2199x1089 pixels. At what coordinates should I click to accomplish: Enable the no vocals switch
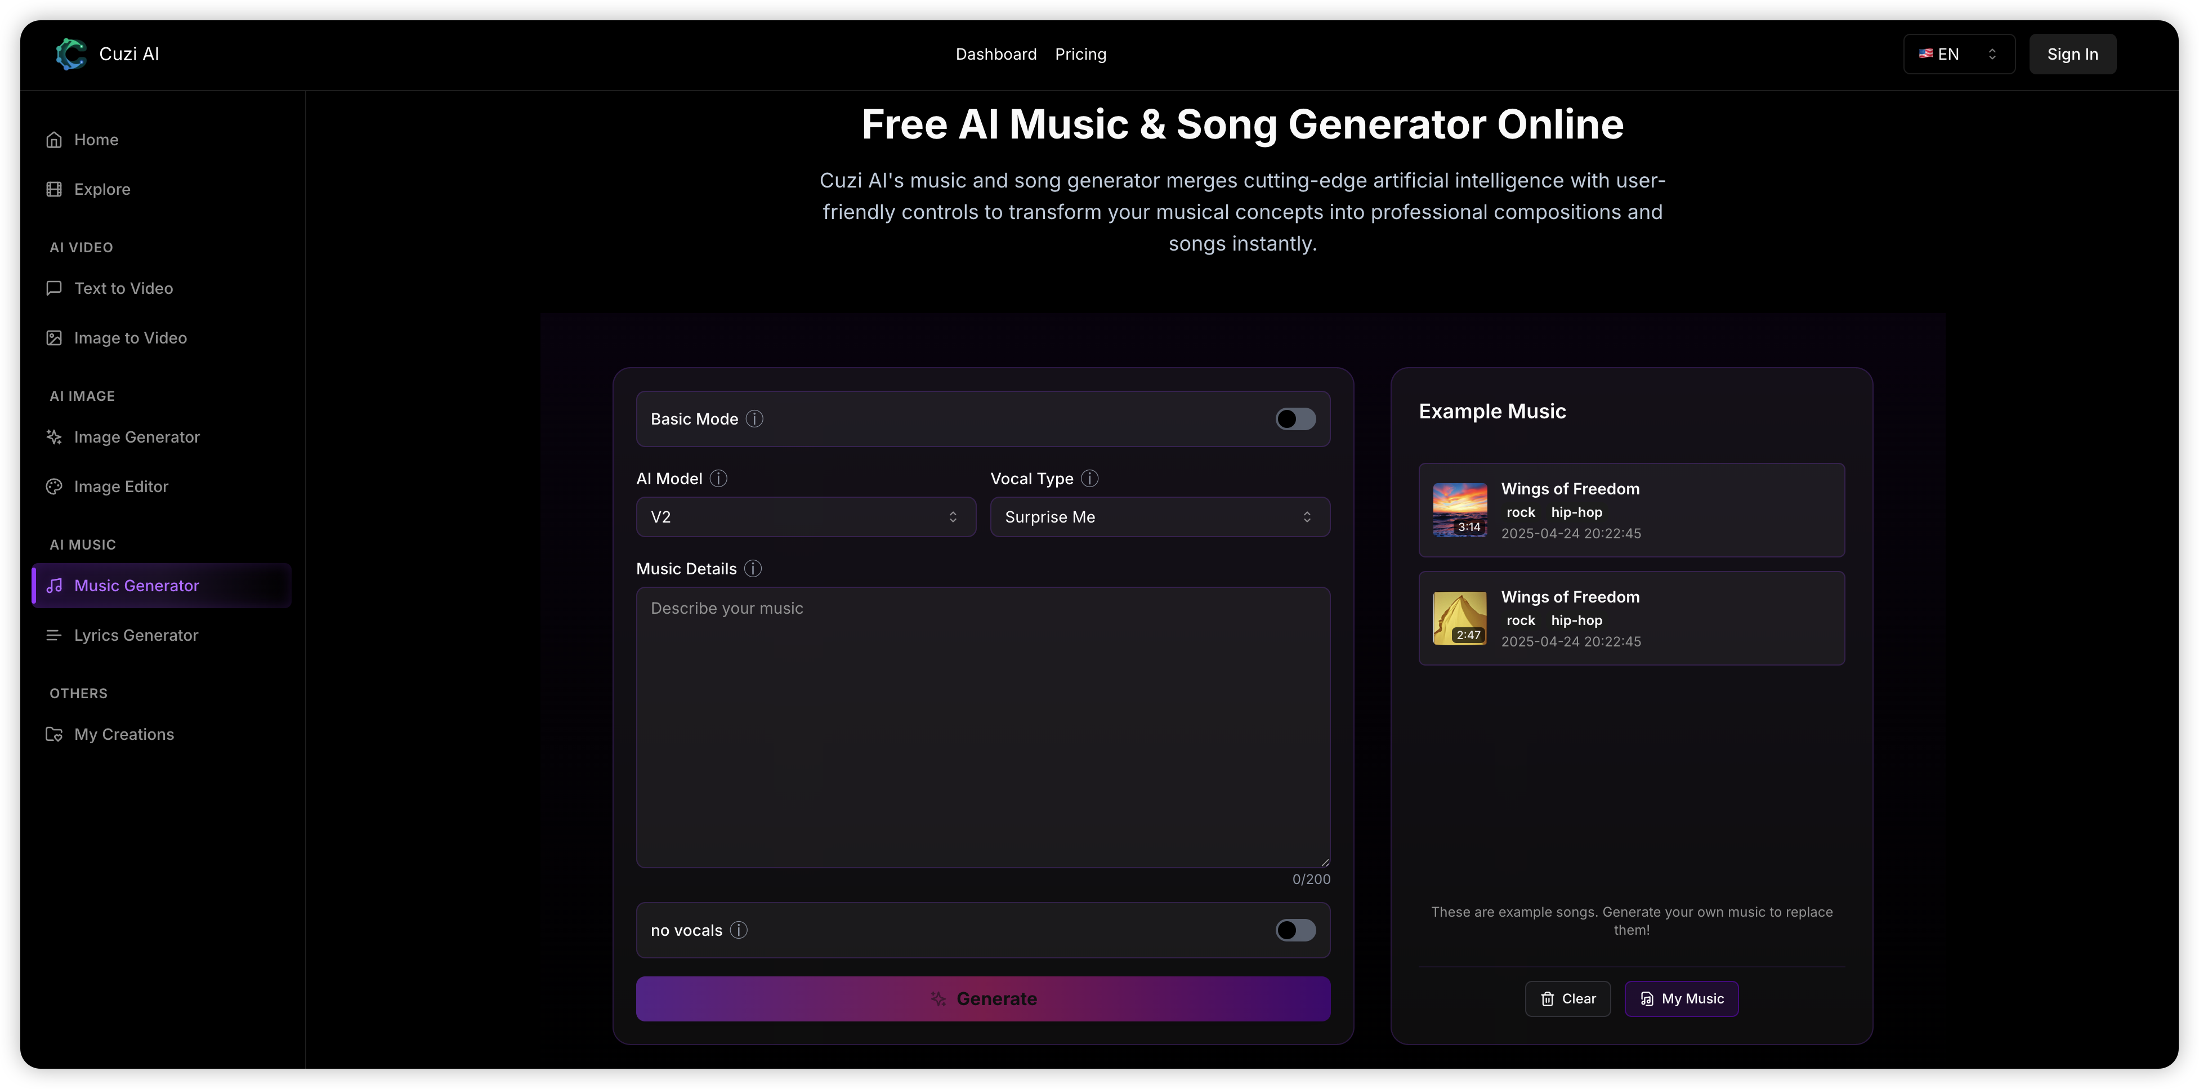tap(1295, 930)
